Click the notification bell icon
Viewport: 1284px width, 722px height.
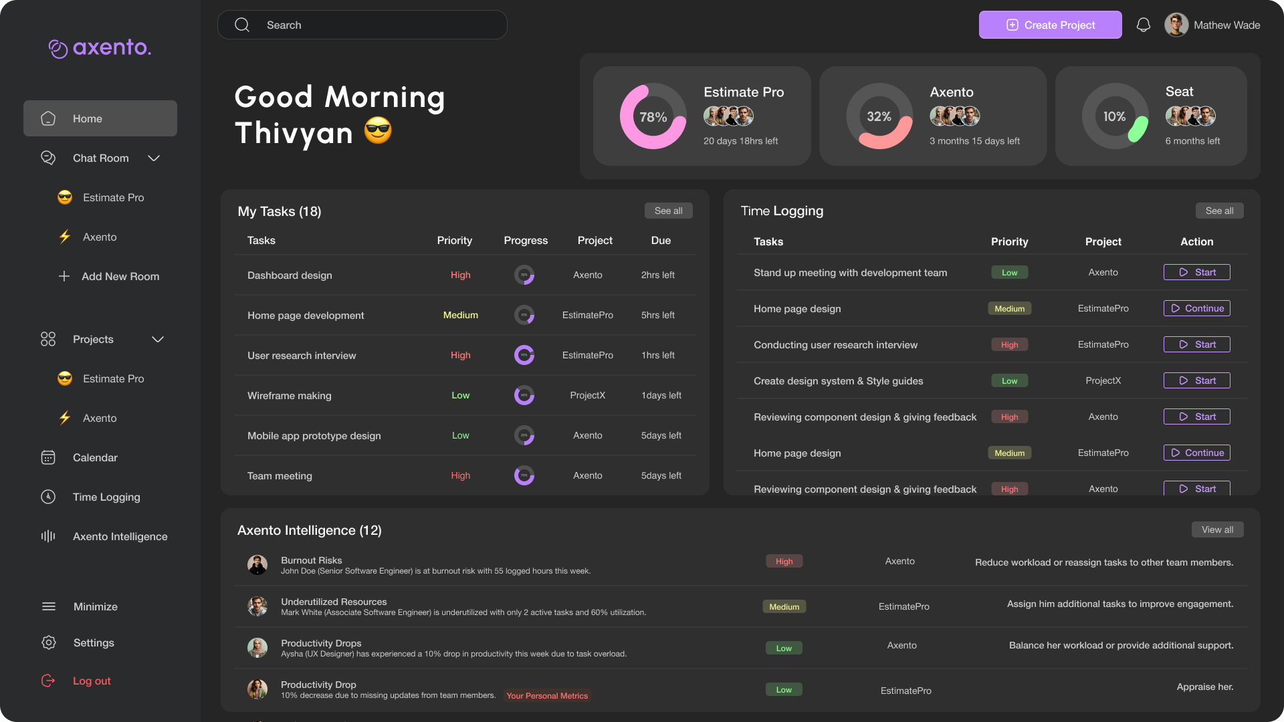(x=1144, y=25)
